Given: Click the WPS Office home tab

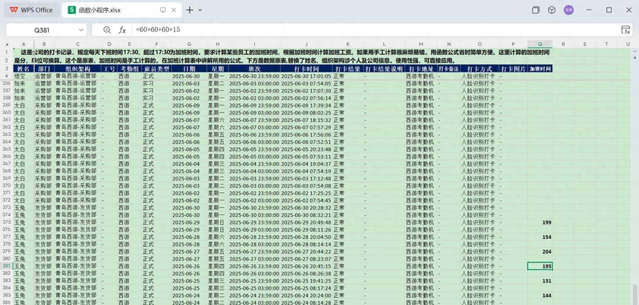Looking at the screenshot, I should click(36, 9).
